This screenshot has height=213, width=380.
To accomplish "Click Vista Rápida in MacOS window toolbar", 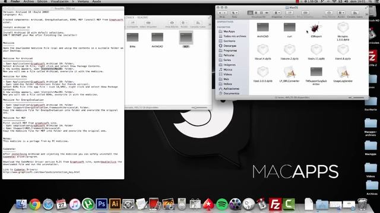I will point(328,13).
